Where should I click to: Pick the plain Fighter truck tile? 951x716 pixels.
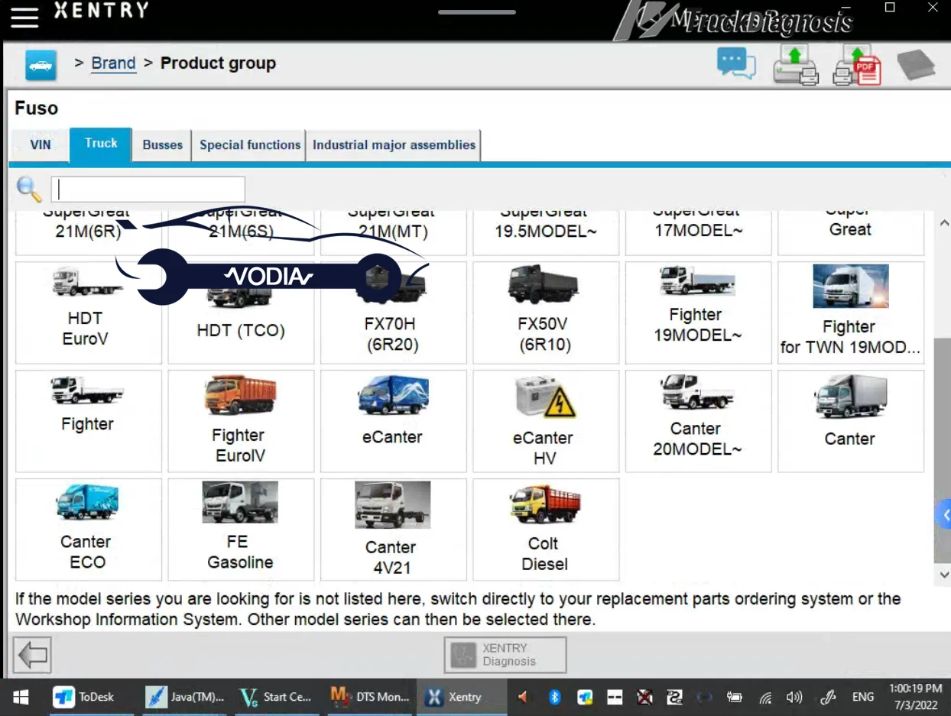(x=89, y=421)
